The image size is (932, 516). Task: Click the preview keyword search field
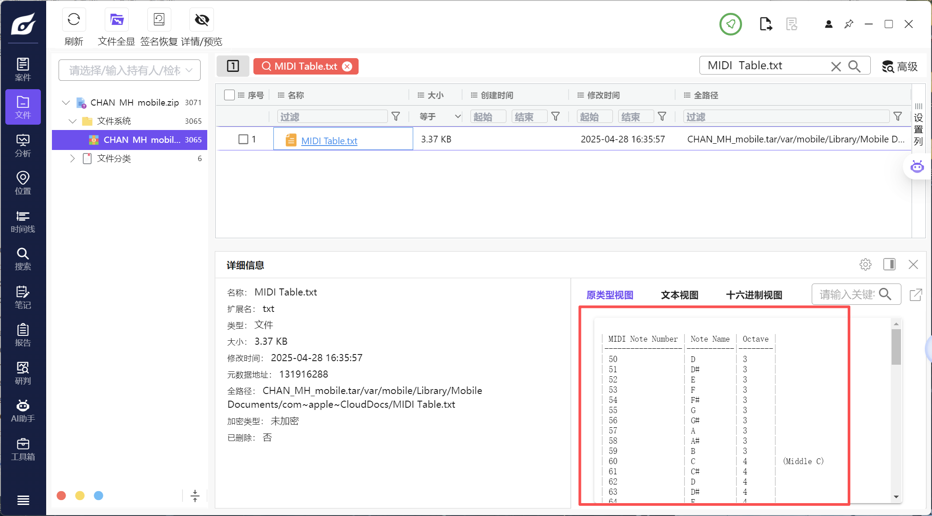coord(846,295)
